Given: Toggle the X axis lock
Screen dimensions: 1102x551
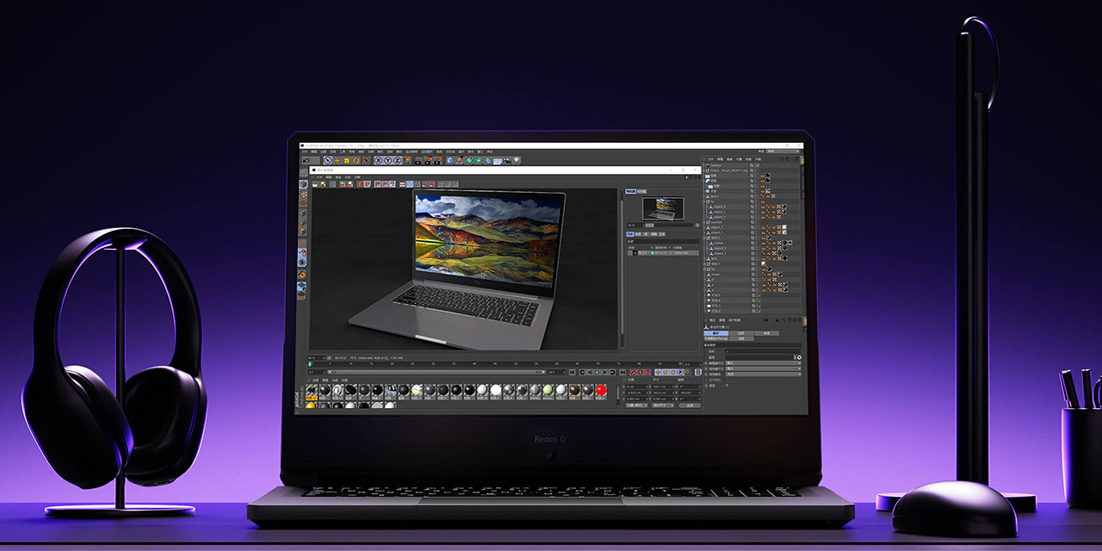Looking at the screenshot, I should point(379,160).
